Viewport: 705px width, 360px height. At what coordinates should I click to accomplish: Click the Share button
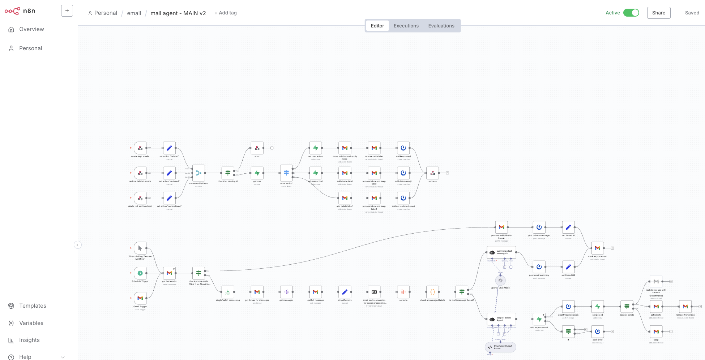pyautogui.click(x=658, y=13)
